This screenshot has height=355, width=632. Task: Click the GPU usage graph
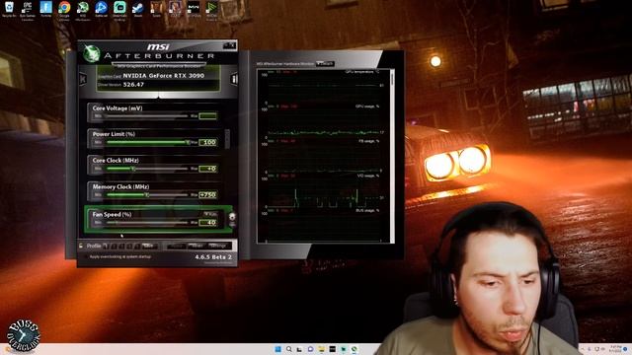pos(323,121)
